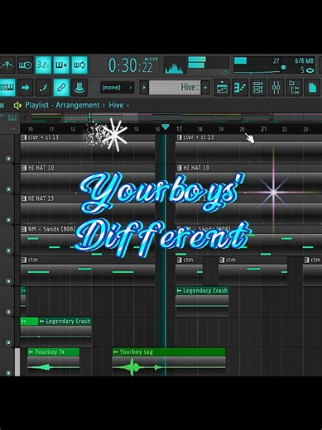
Task: Click the left arrow of timeline minimap
Action: pyautogui.click(x=26, y=118)
